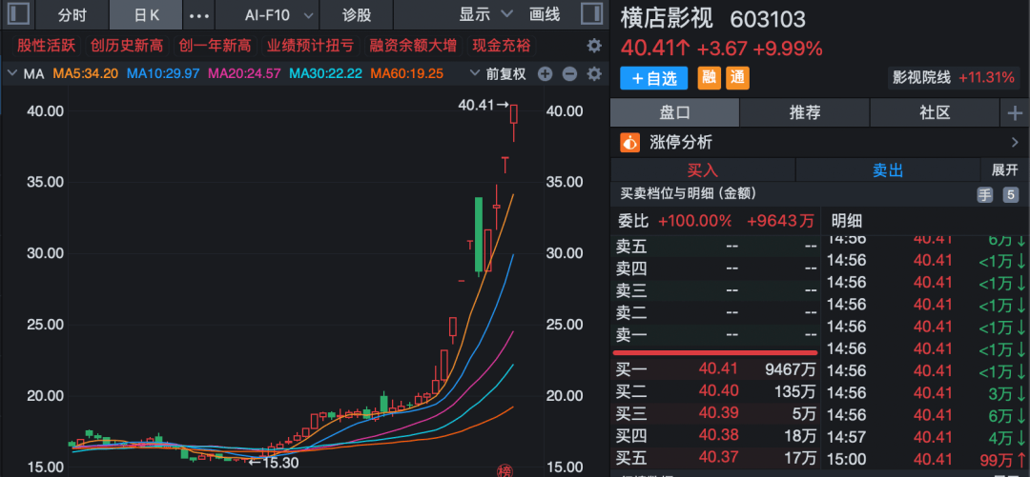Screen dimensions: 1030x477
Task: Switch to 分时 intraday tab
Action: [x=72, y=15]
